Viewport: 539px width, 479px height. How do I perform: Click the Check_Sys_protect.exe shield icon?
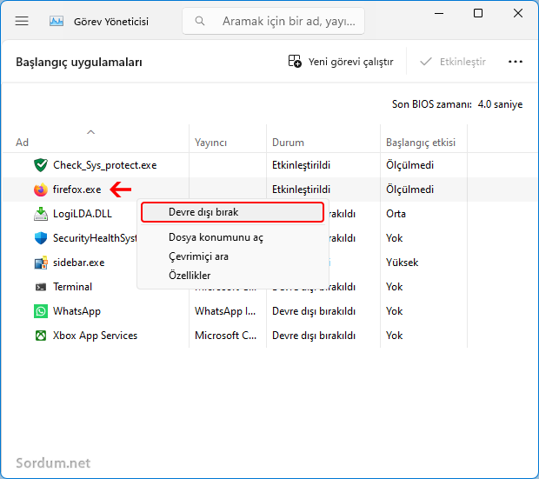point(41,165)
